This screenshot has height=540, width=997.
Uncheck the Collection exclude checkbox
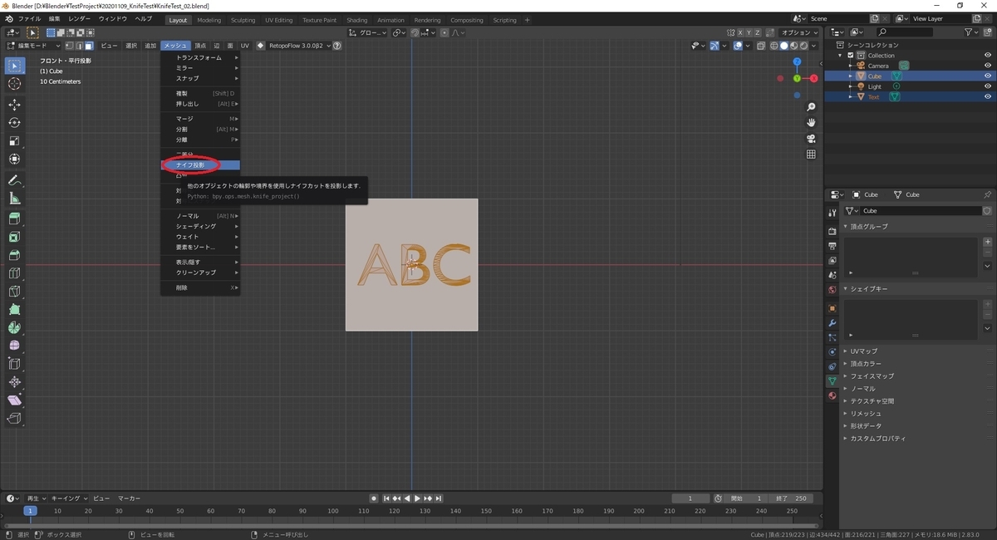pos(851,56)
